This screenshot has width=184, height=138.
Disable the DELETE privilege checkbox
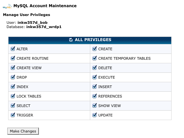pyautogui.click(x=94, y=68)
